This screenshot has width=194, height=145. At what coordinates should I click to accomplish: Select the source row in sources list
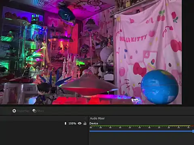[x=44, y=123]
